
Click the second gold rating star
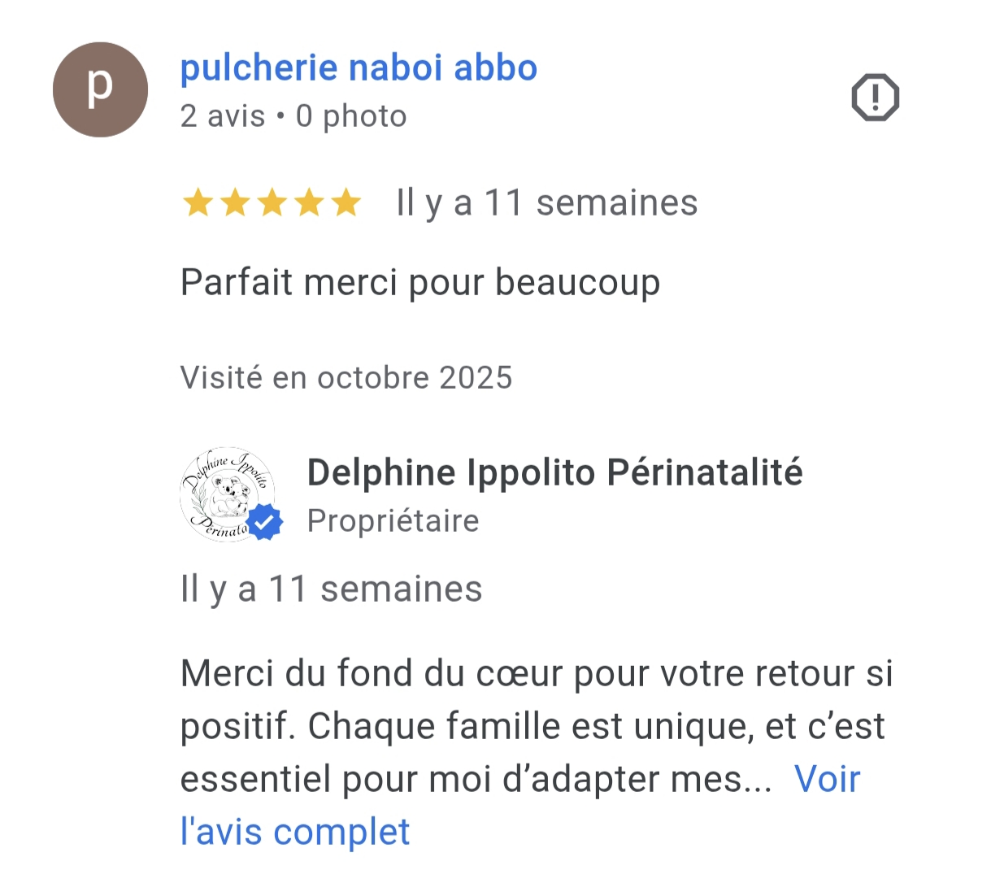click(x=234, y=203)
